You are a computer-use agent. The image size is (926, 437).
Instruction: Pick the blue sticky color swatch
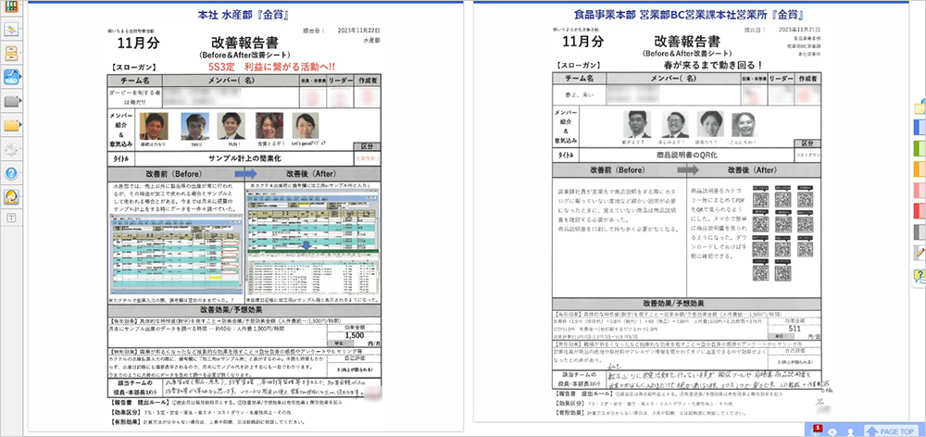pyautogui.click(x=920, y=127)
